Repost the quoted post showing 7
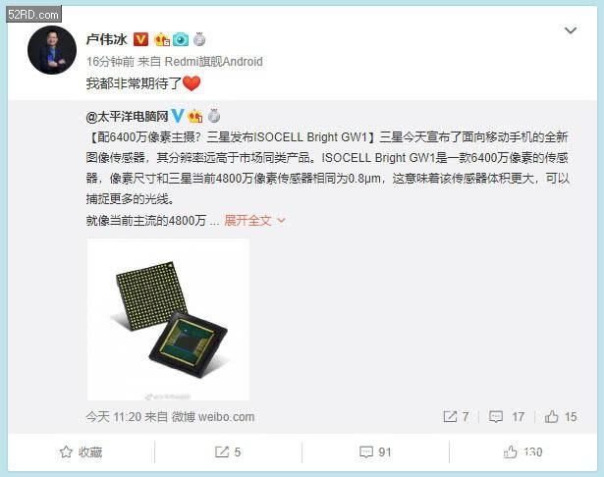Viewport: 604px width, 477px height. coord(456,416)
